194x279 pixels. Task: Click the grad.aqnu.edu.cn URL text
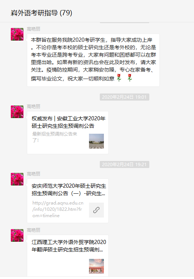click(58, 209)
